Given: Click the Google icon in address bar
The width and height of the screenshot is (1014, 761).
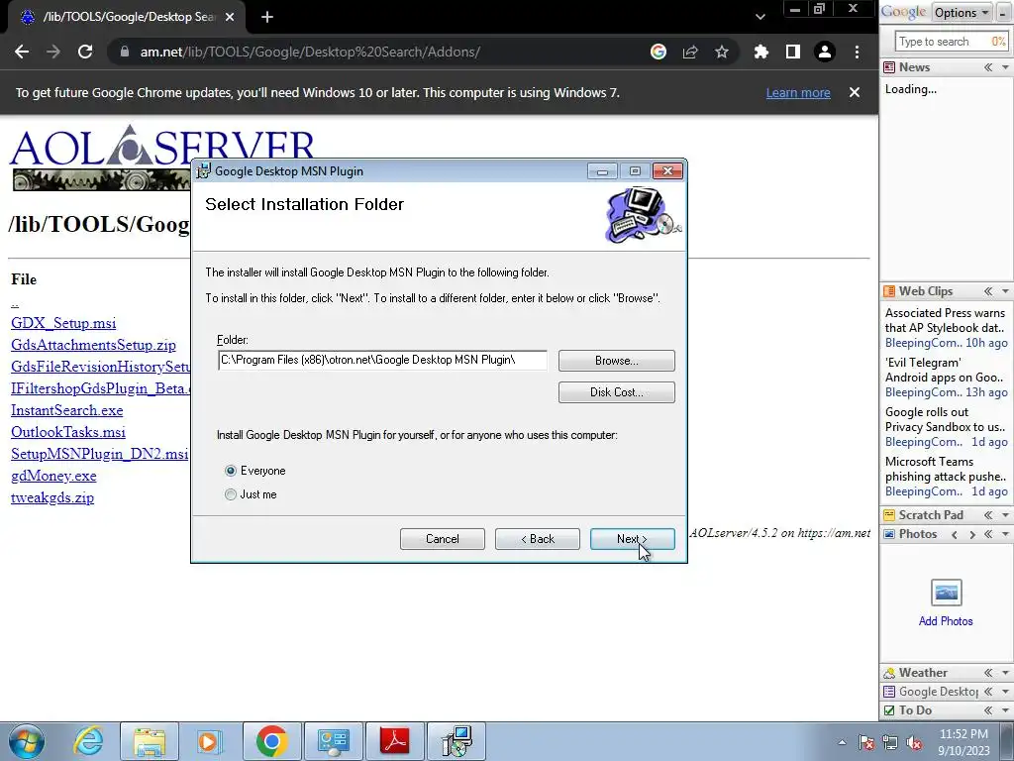Looking at the screenshot, I should pos(659,52).
